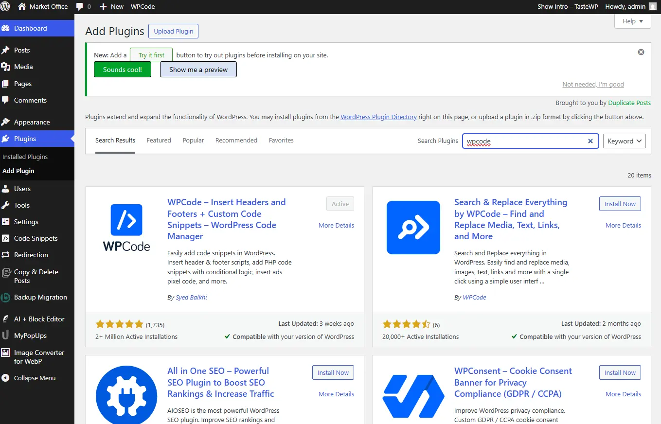Click the AI + Block Editor icon

pyautogui.click(x=6, y=319)
